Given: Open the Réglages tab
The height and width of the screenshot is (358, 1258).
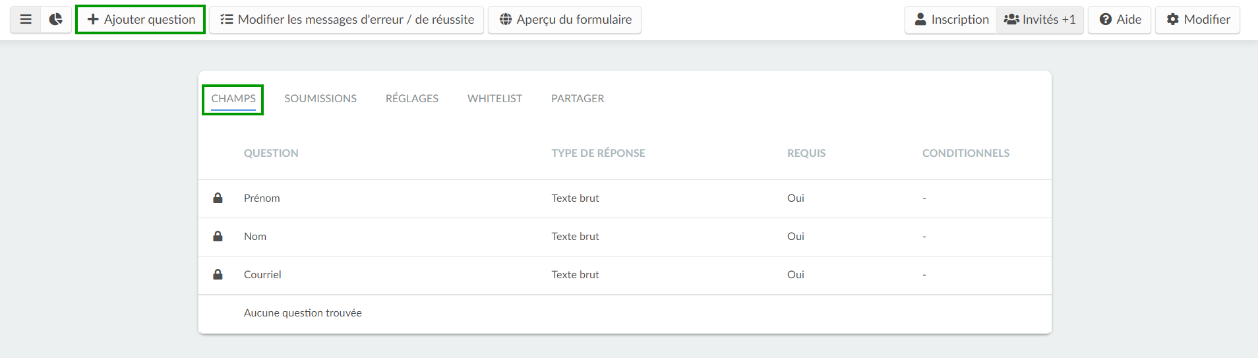Looking at the screenshot, I should (412, 99).
